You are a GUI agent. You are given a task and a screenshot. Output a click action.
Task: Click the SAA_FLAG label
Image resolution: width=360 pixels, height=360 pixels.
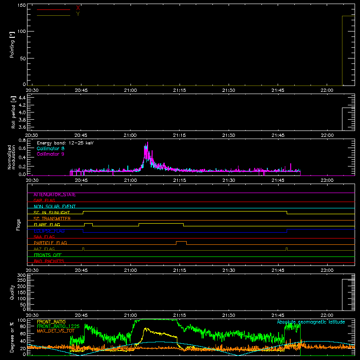[44, 237]
